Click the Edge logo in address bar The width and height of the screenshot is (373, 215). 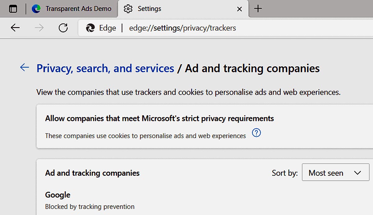coord(90,28)
